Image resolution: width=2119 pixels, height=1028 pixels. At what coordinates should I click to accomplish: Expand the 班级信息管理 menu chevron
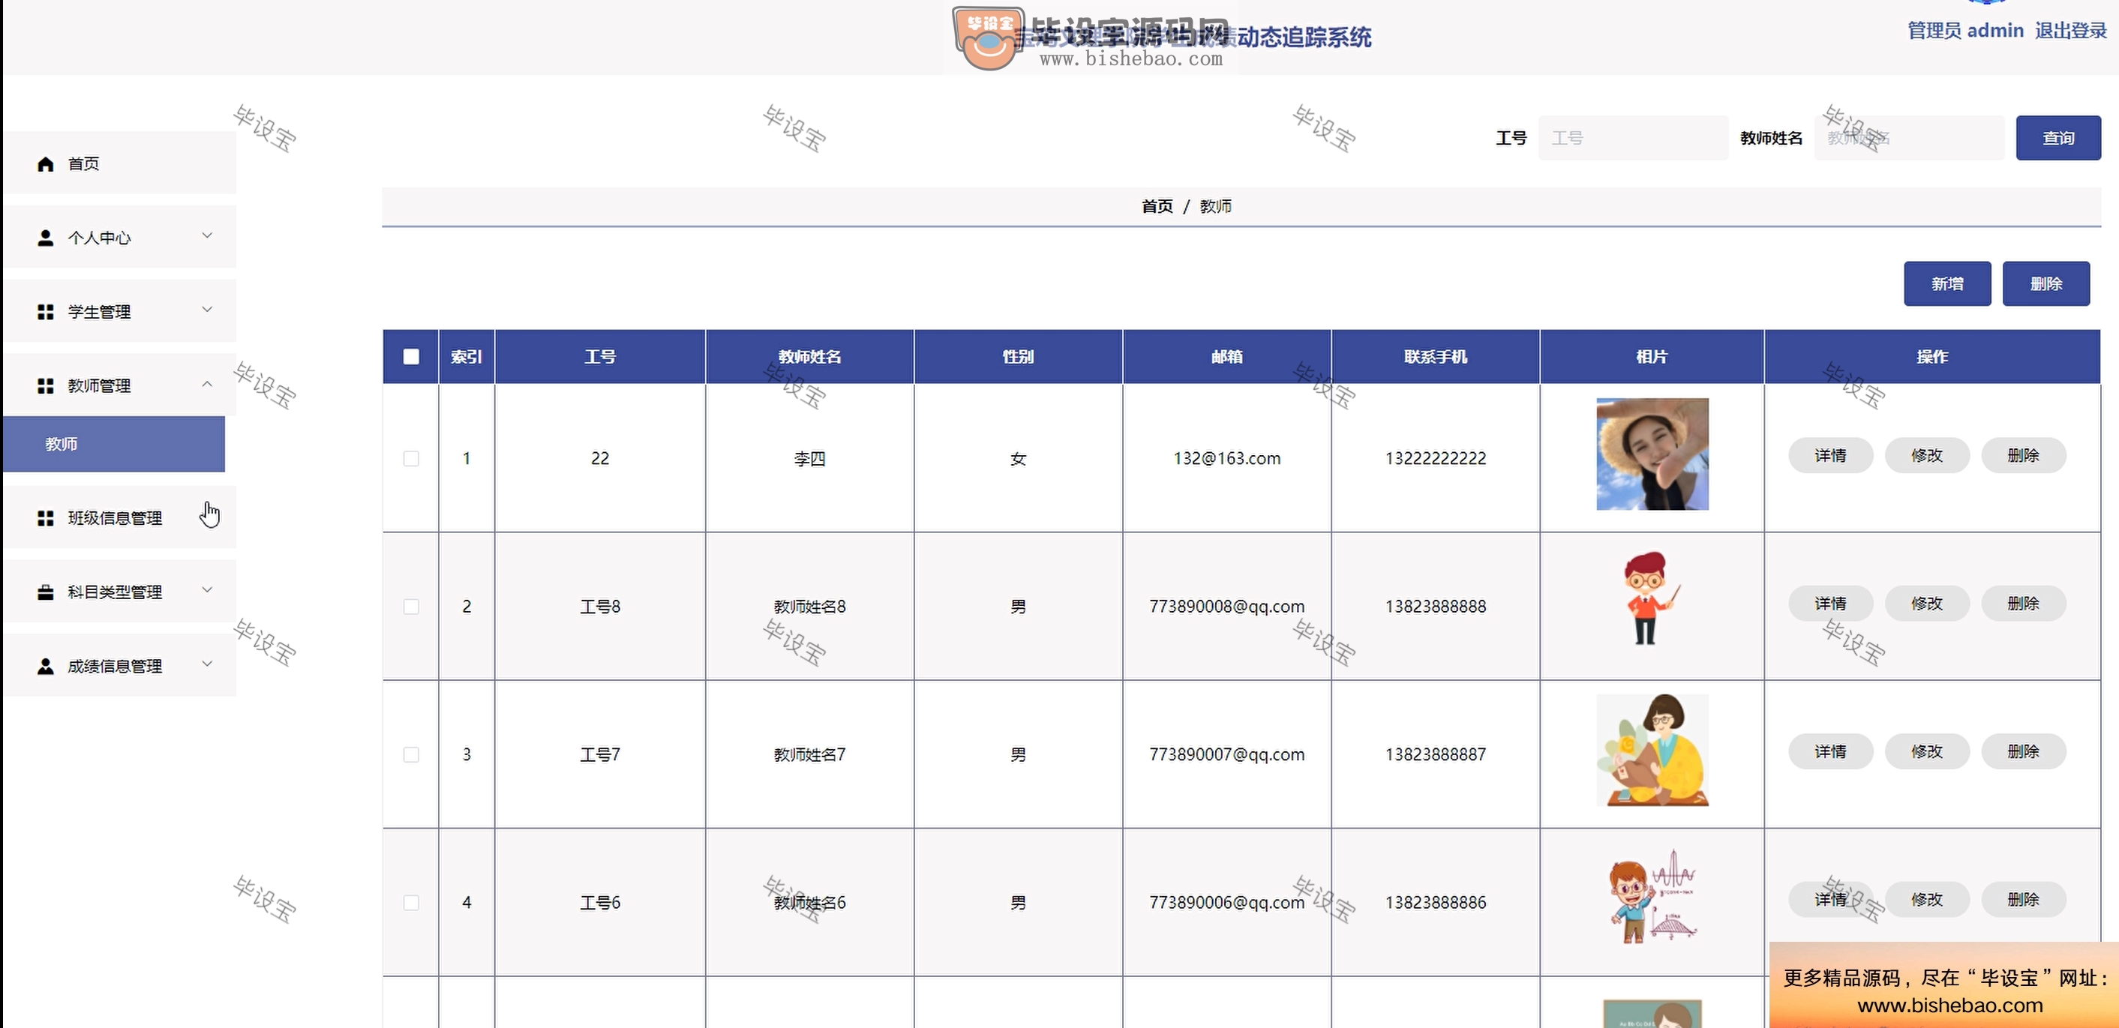point(207,516)
